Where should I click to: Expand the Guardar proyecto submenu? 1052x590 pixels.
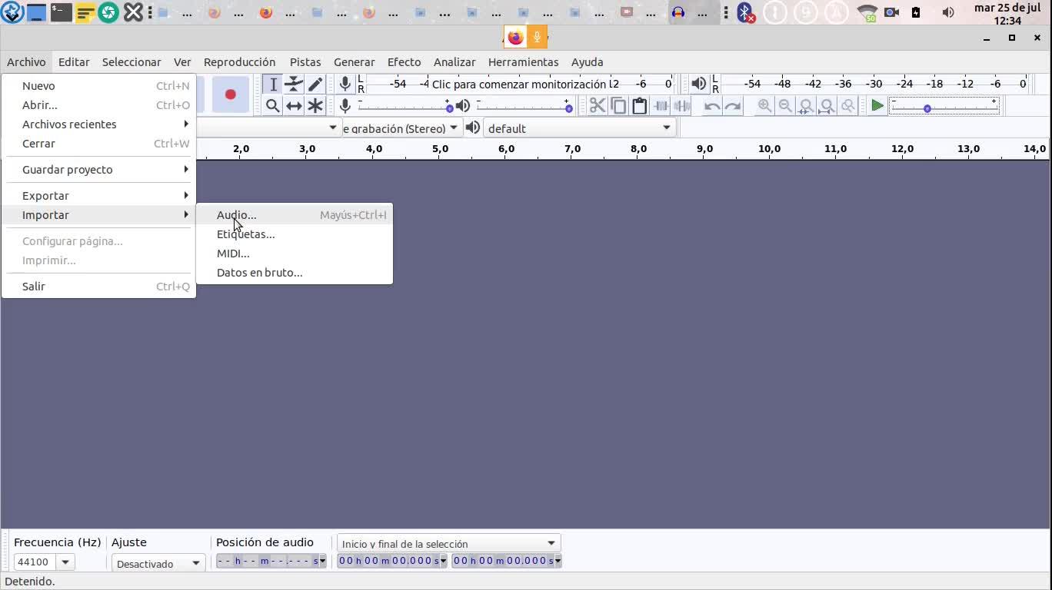98,170
